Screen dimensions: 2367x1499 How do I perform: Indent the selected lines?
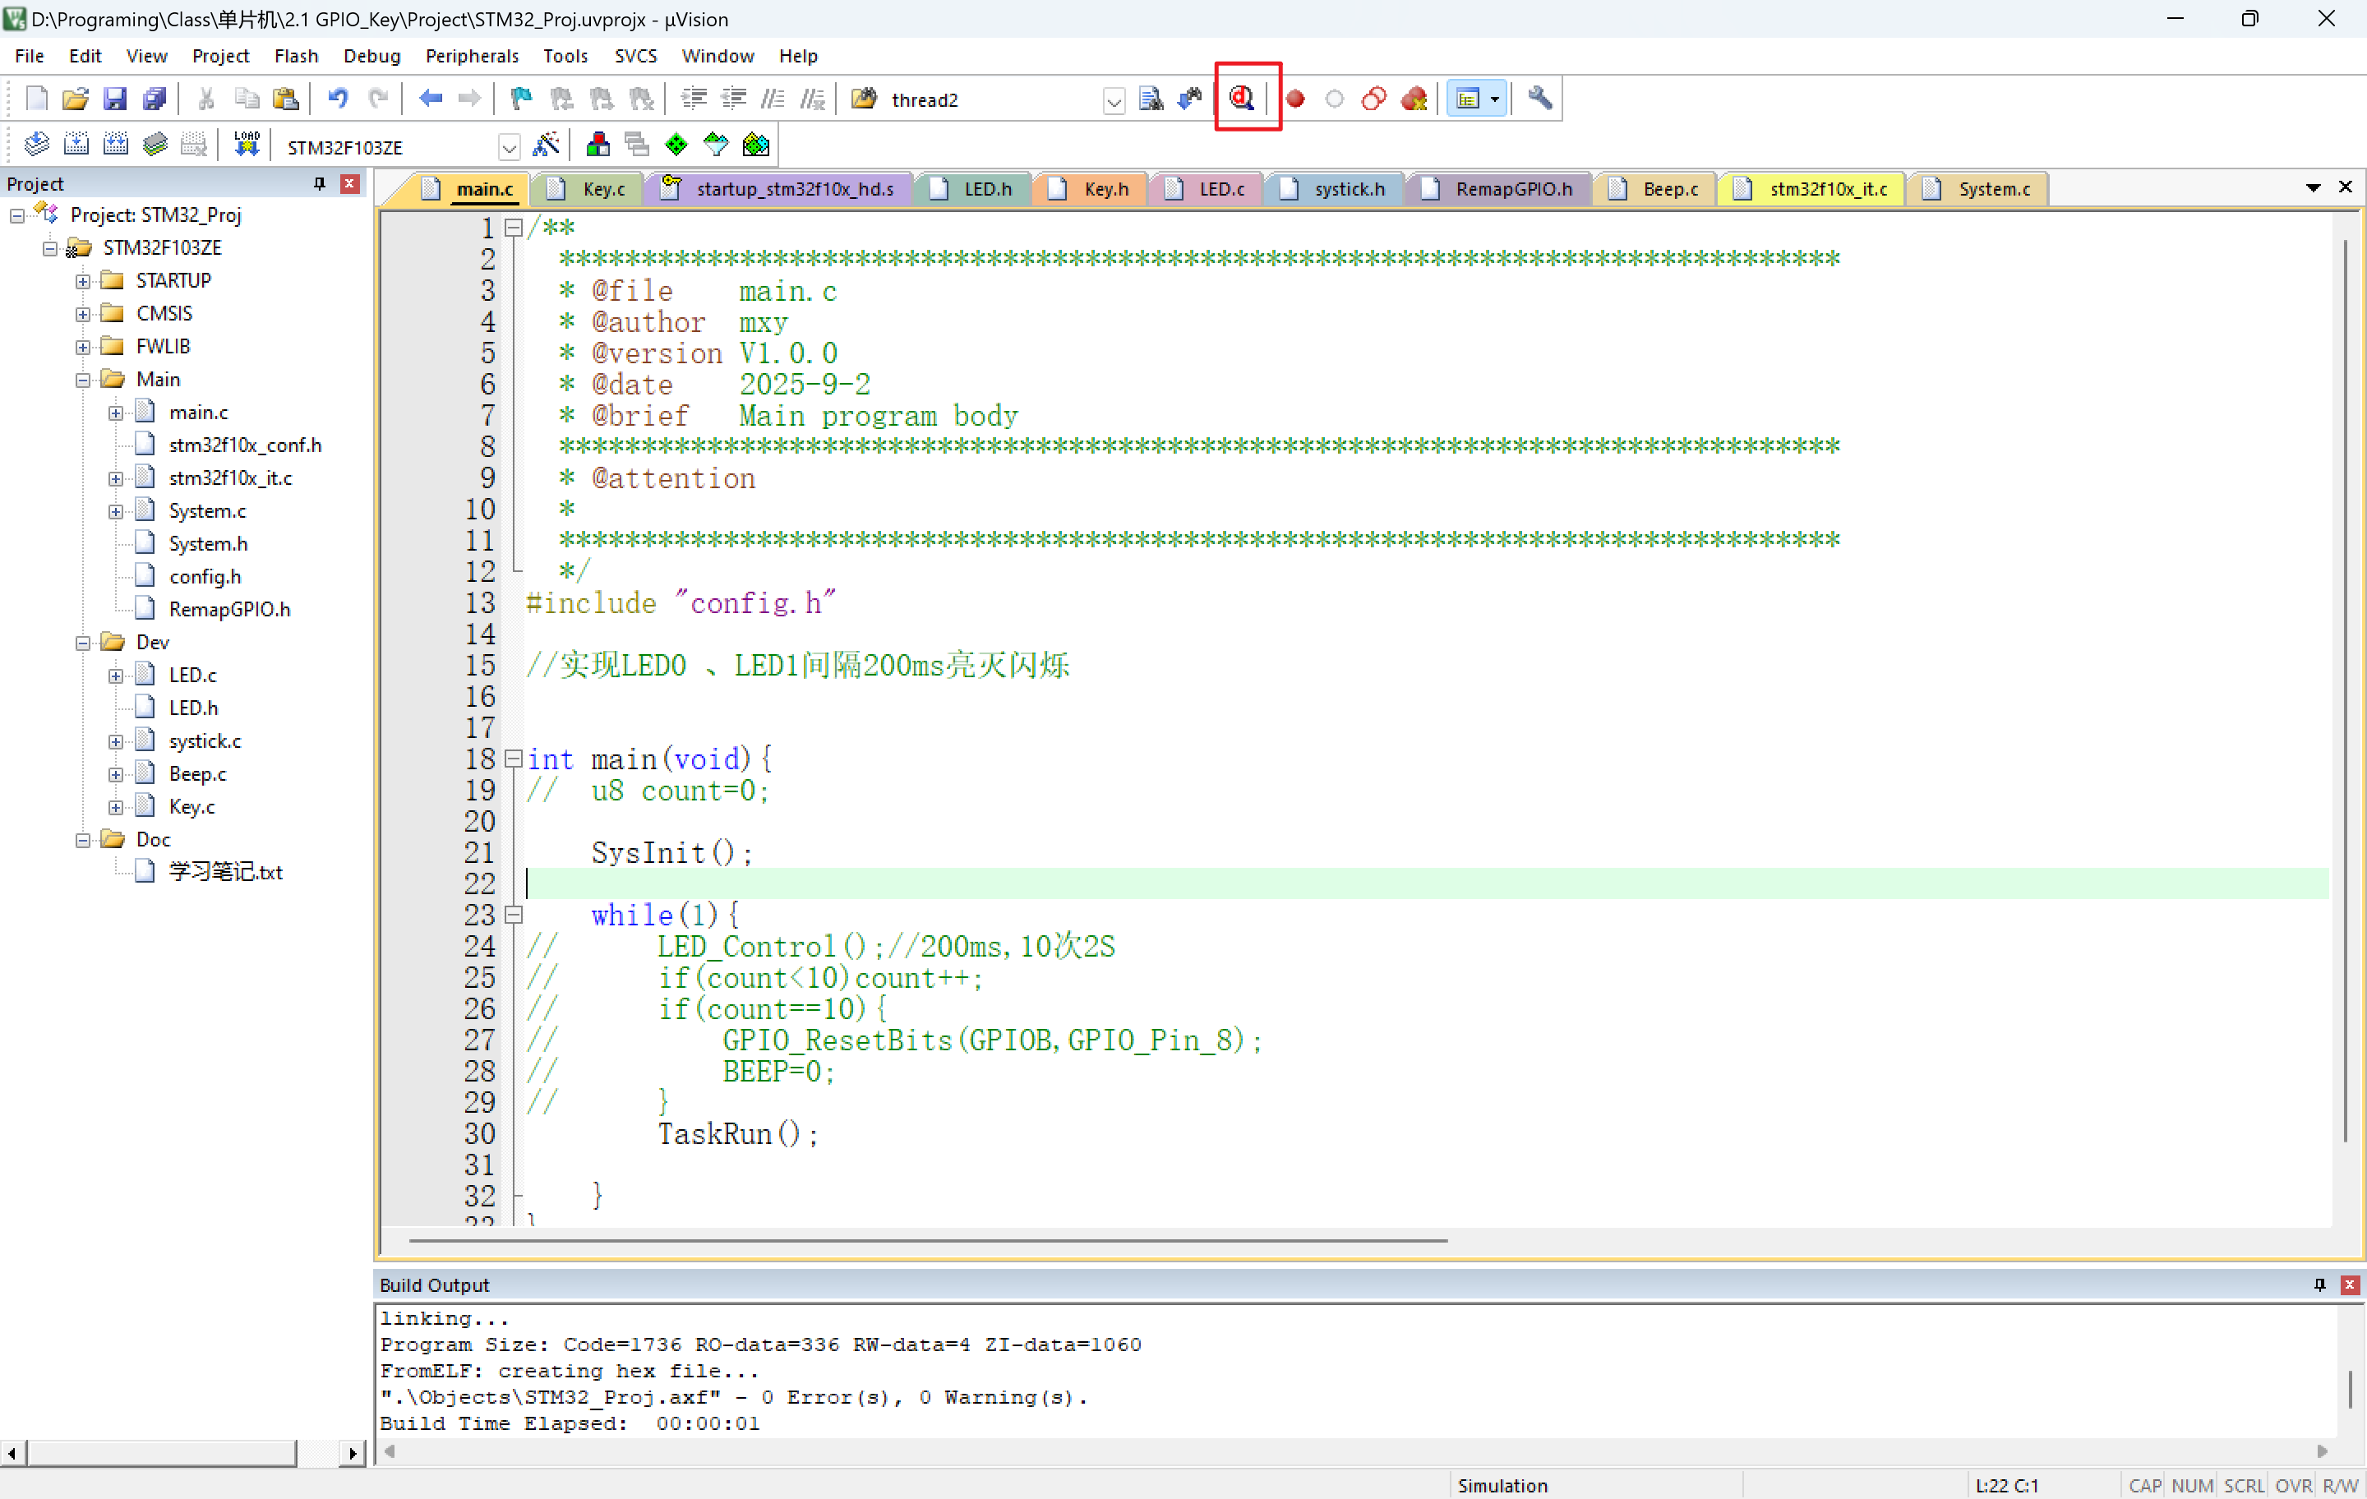[x=694, y=99]
